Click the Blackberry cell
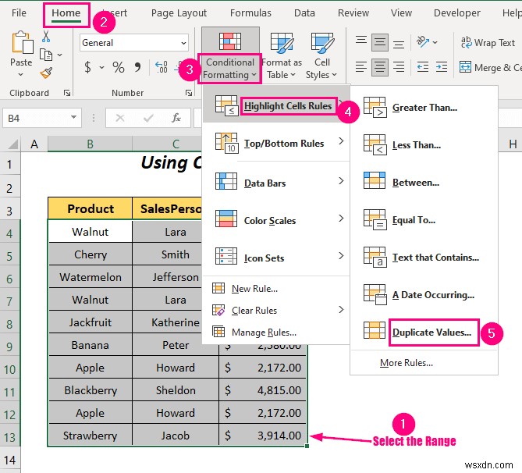 coord(91,390)
